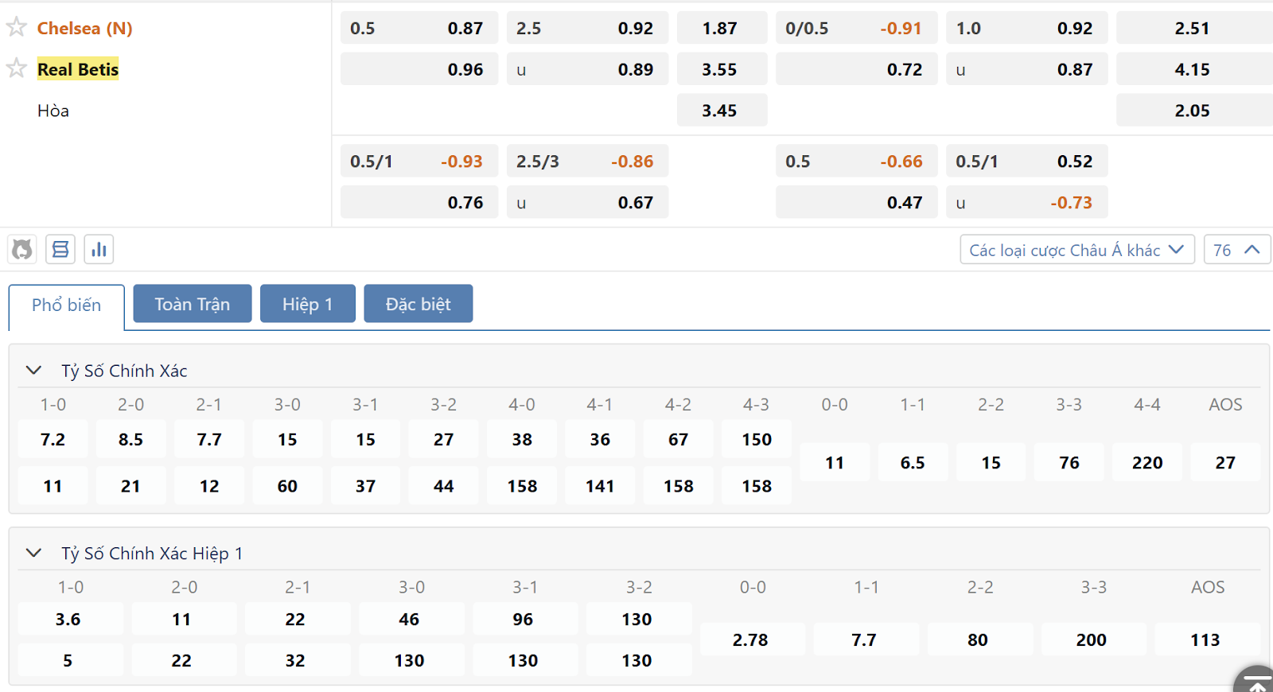Choose correct score 2-0 at 8.5
Viewport: 1273px width, 692px height.
(x=130, y=439)
